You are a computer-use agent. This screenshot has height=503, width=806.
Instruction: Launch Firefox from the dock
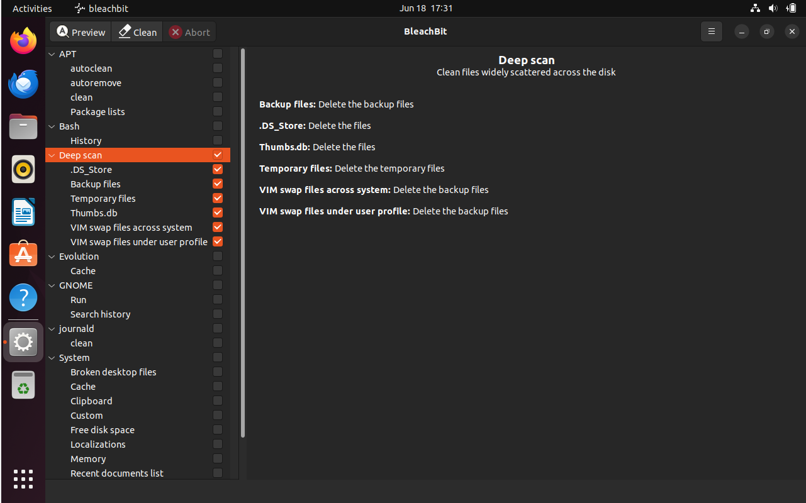(x=23, y=40)
